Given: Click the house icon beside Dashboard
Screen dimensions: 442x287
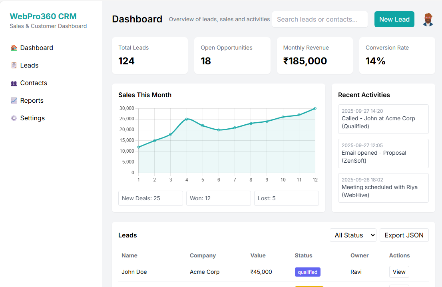Looking at the screenshot, I should 14,48.
